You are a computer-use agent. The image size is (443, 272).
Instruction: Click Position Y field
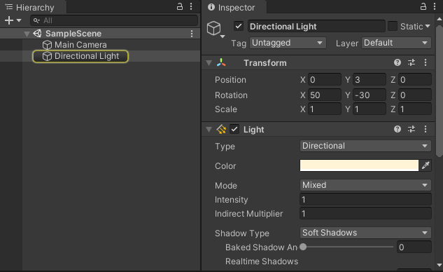coord(370,80)
